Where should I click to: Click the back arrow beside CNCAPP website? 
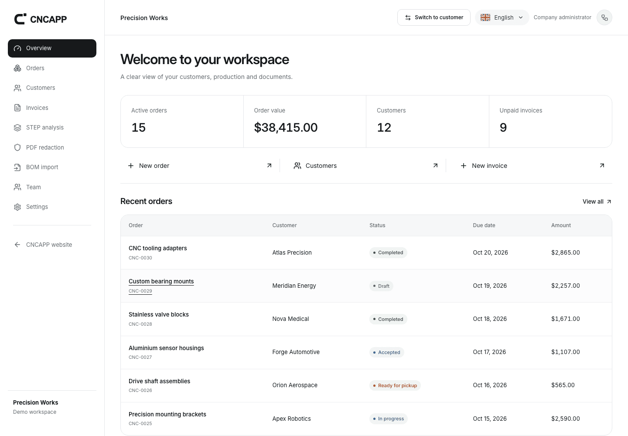click(17, 245)
